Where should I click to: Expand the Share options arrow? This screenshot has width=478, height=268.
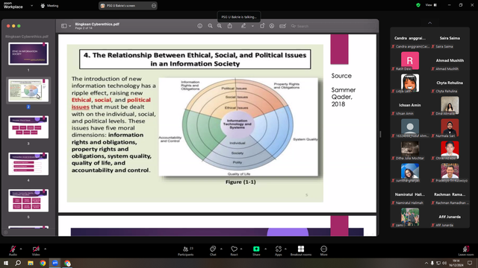pos(265,249)
